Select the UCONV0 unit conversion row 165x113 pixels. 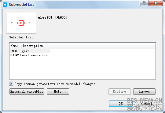click(30, 55)
